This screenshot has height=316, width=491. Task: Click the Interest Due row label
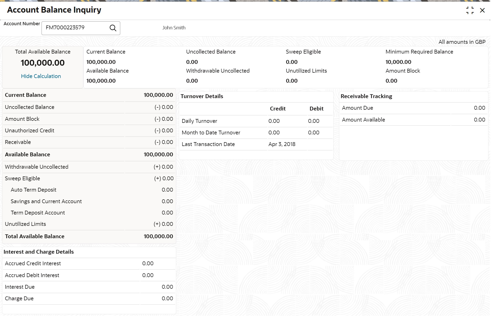[x=20, y=287]
